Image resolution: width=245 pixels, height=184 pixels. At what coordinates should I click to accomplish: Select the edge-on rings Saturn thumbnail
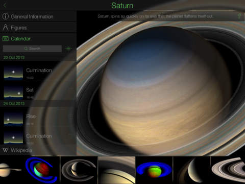pyautogui.click(x=11, y=170)
